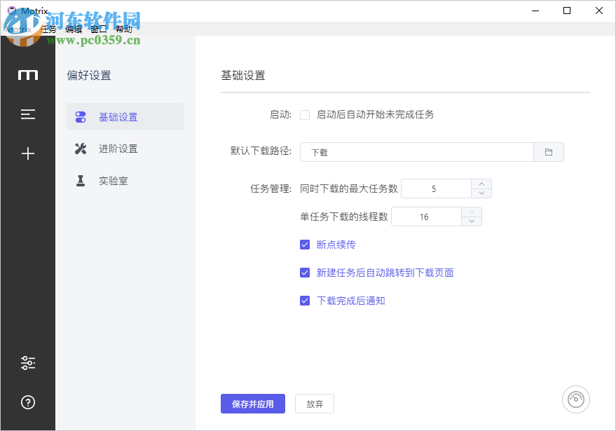This screenshot has width=616, height=431.
Task: Click the Motrix logo icon in sidebar
Action: [28, 75]
